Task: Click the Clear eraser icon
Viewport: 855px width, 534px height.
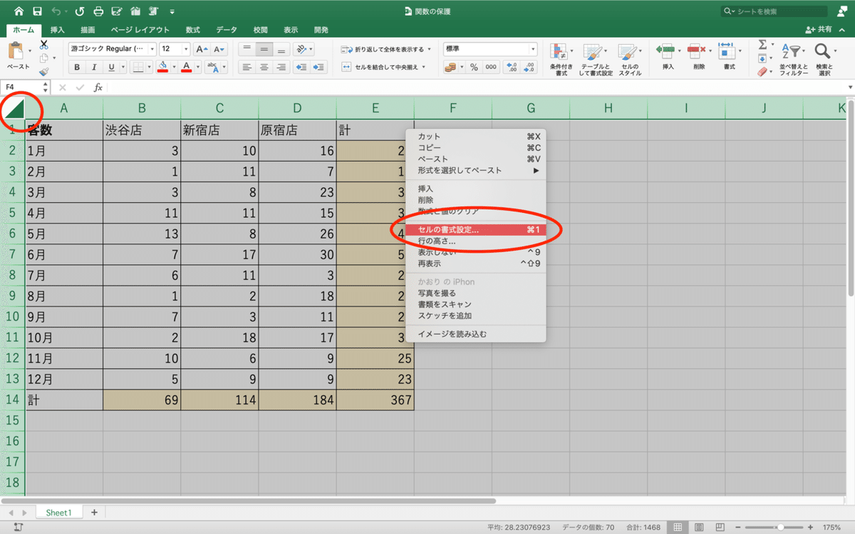Action: pos(762,72)
